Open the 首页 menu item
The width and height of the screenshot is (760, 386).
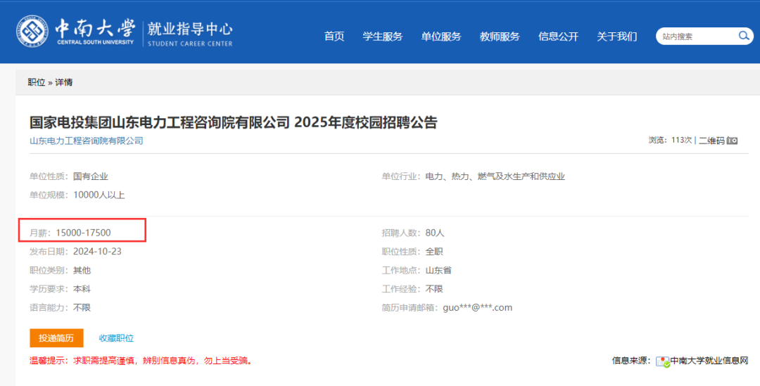(x=334, y=37)
